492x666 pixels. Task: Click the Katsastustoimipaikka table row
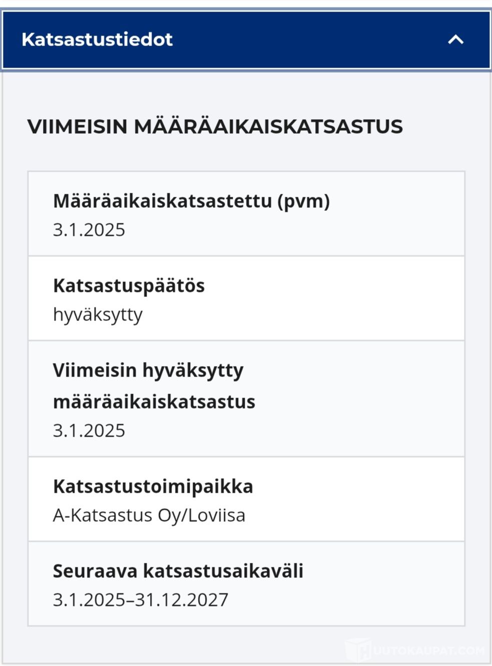246,499
